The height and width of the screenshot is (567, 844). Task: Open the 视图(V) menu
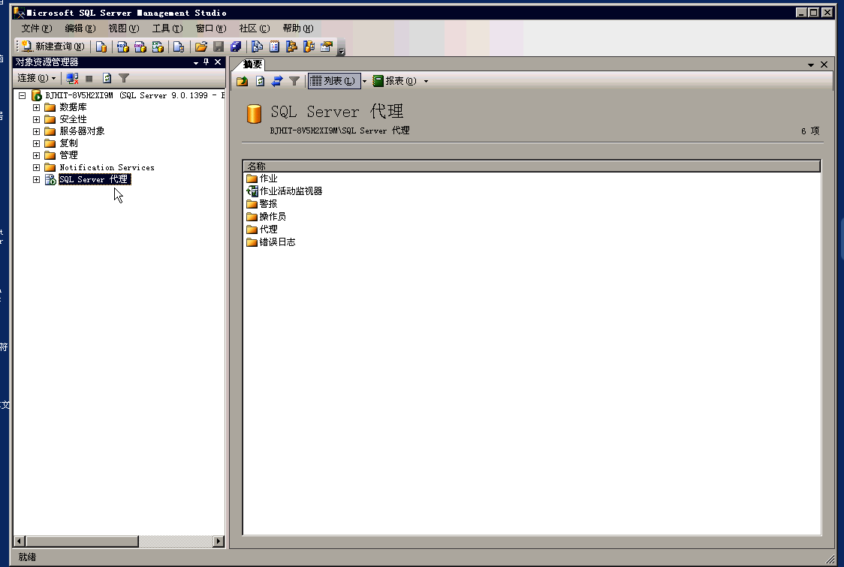(x=124, y=28)
